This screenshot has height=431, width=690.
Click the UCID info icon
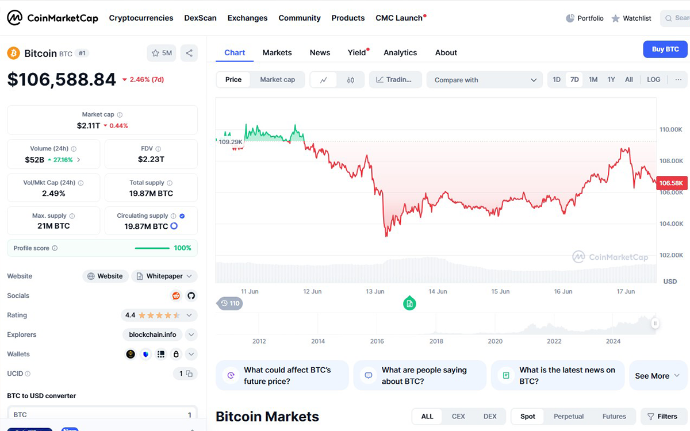tap(28, 374)
